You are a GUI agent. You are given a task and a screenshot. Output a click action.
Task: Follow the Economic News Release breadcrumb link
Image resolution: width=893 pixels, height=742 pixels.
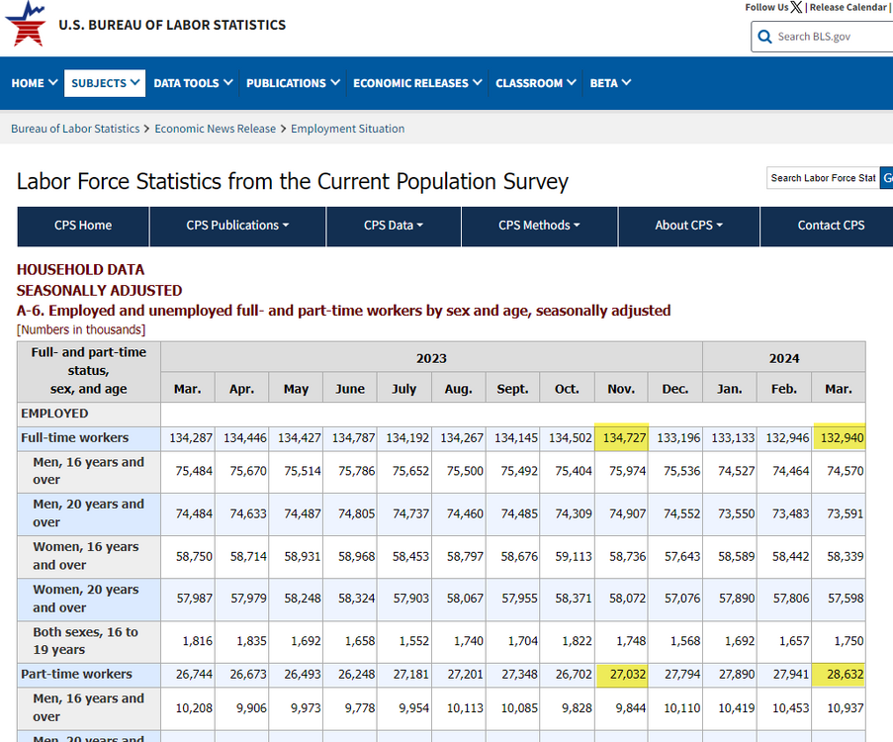click(x=216, y=129)
